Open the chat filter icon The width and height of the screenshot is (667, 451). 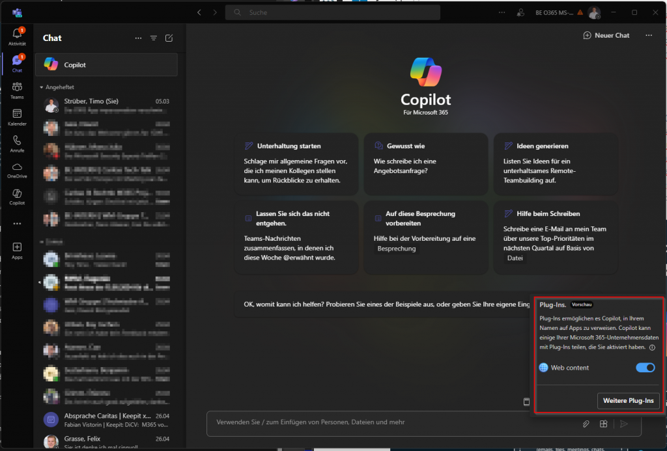coord(154,38)
